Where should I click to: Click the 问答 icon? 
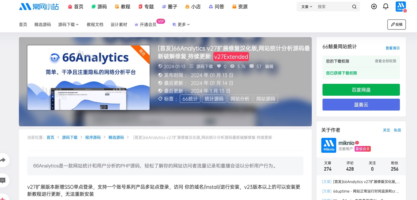pyautogui.click(x=211, y=7)
